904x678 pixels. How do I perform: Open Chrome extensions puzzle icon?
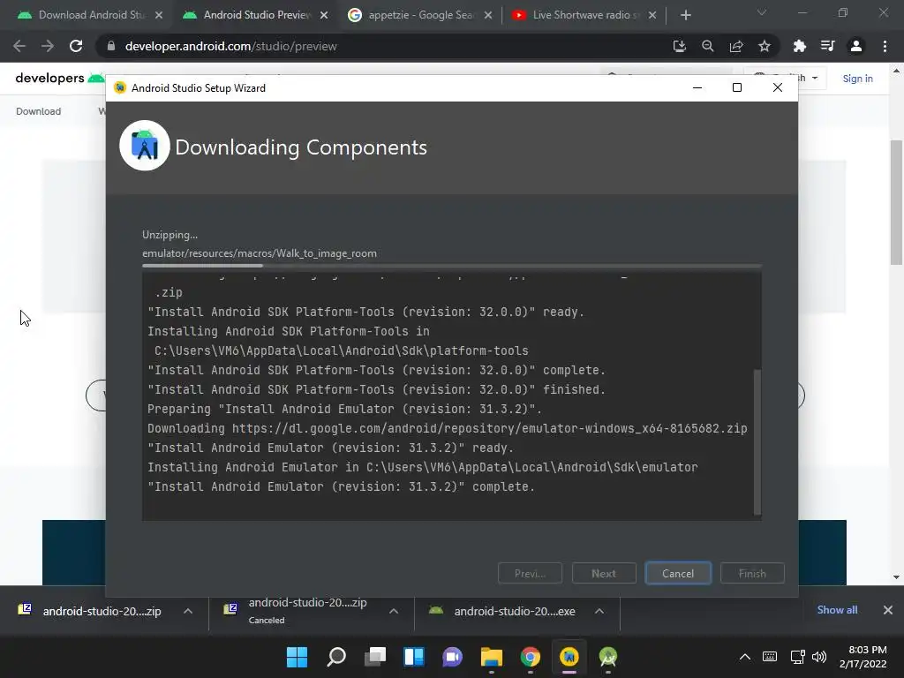(799, 46)
